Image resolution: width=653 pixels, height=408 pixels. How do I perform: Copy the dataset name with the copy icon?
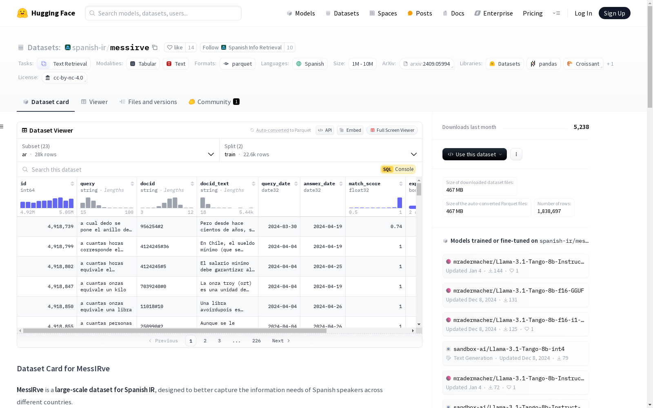(x=155, y=47)
